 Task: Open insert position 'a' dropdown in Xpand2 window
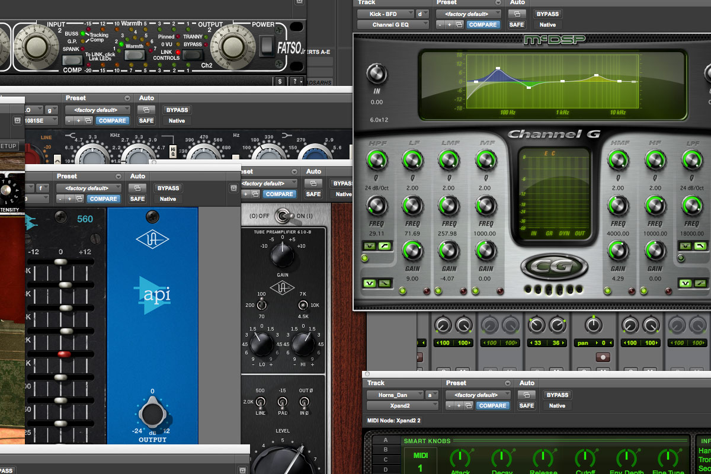(x=432, y=395)
